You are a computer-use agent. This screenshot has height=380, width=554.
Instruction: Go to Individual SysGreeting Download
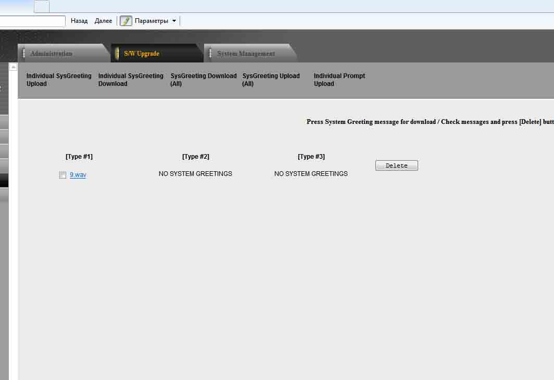point(130,80)
